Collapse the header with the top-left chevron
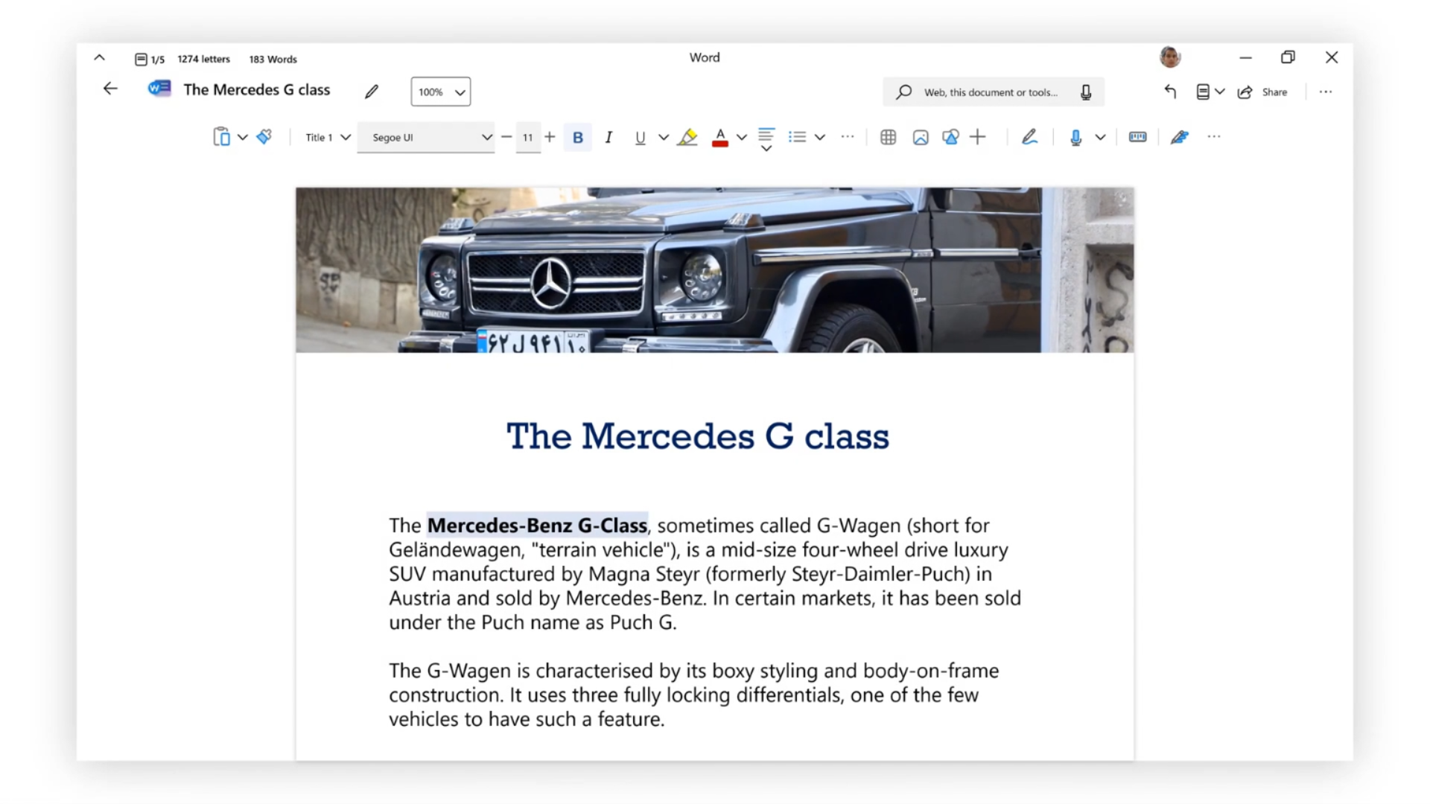Screen dimensions: 1430x804 pyautogui.click(x=99, y=57)
